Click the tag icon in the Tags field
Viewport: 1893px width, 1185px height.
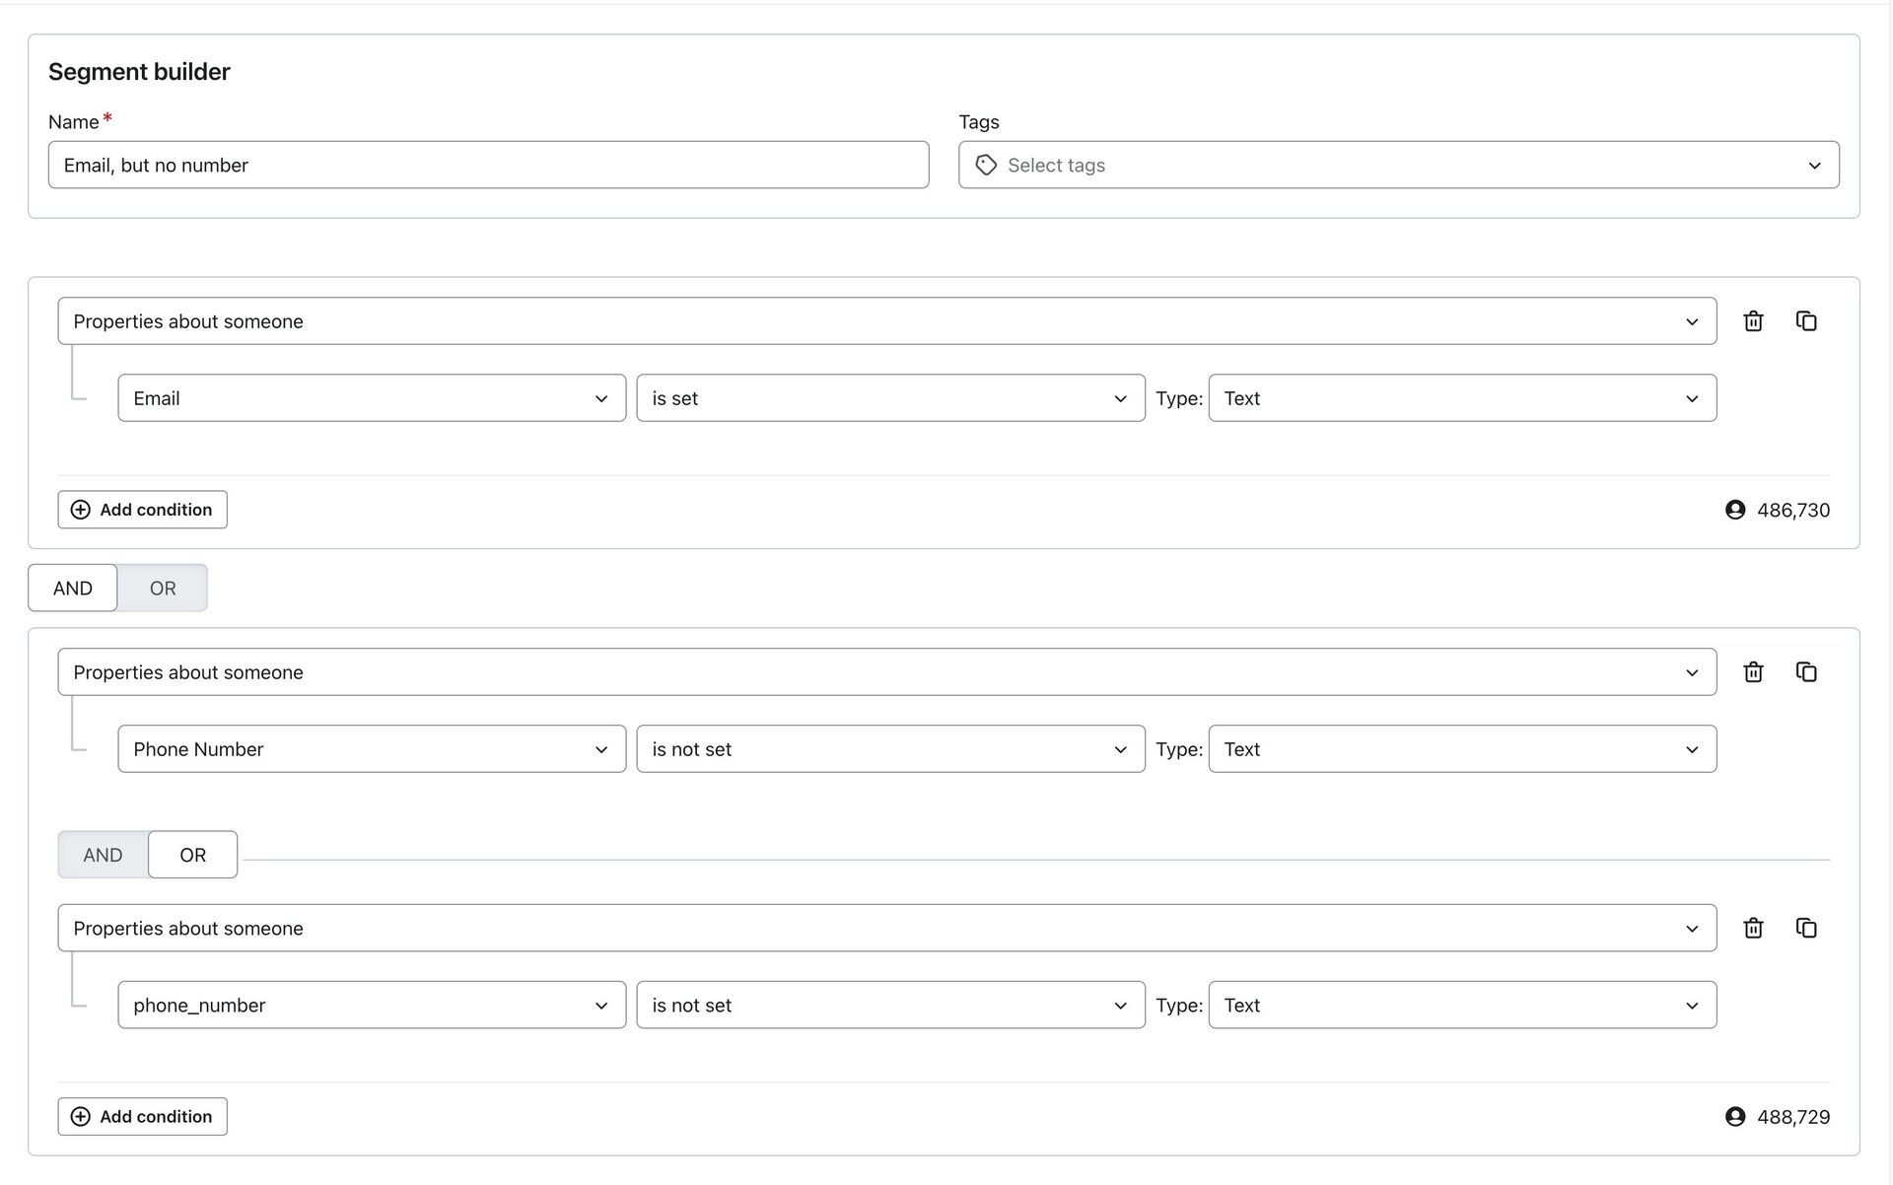(986, 166)
